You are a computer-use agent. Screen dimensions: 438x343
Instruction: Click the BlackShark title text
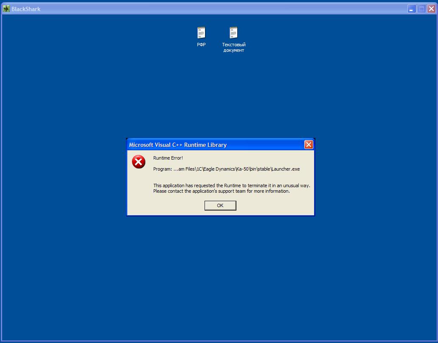[26, 9]
